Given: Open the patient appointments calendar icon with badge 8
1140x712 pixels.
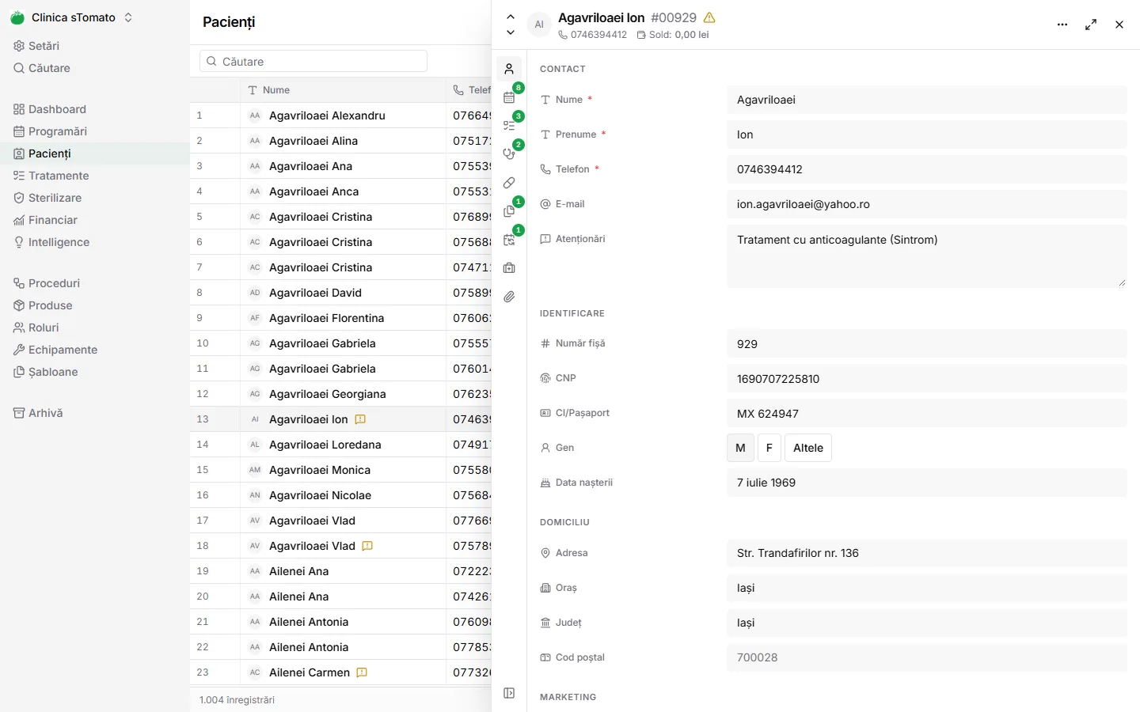Looking at the screenshot, I should coord(509,97).
